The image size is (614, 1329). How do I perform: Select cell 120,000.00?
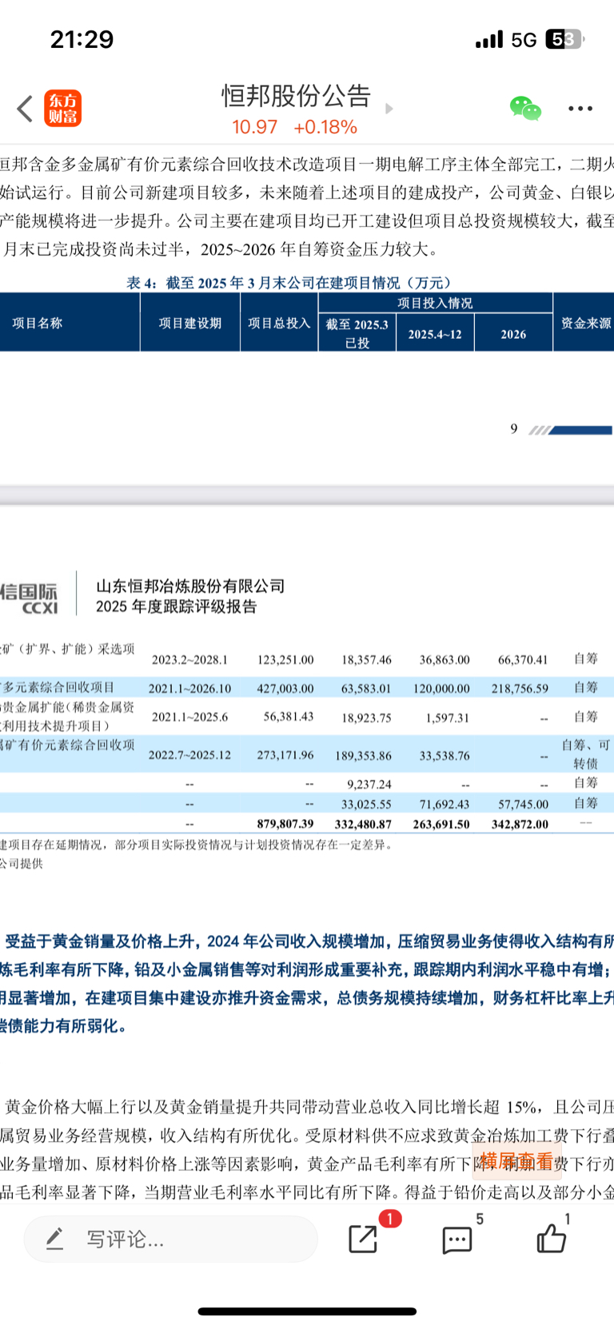tap(441, 688)
